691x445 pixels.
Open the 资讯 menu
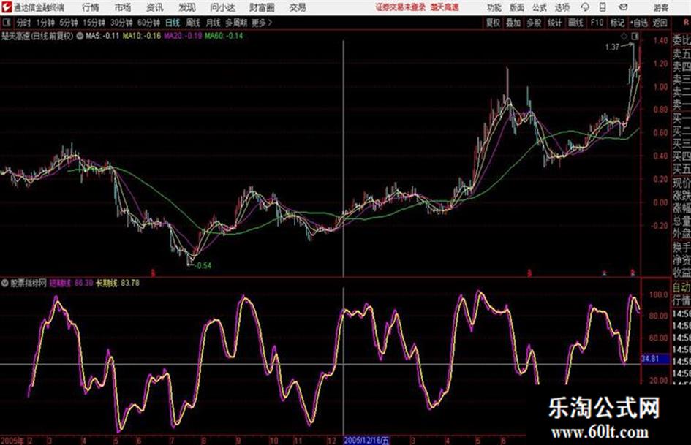click(x=154, y=7)
